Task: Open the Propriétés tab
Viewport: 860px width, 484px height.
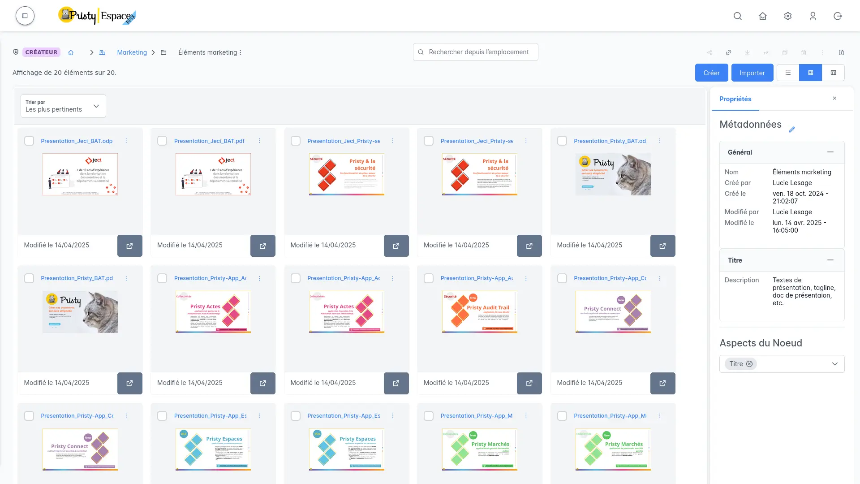Action: [735, 99]
